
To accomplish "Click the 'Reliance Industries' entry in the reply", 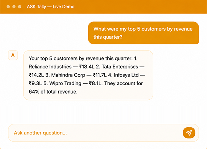I will coord(50,67).
